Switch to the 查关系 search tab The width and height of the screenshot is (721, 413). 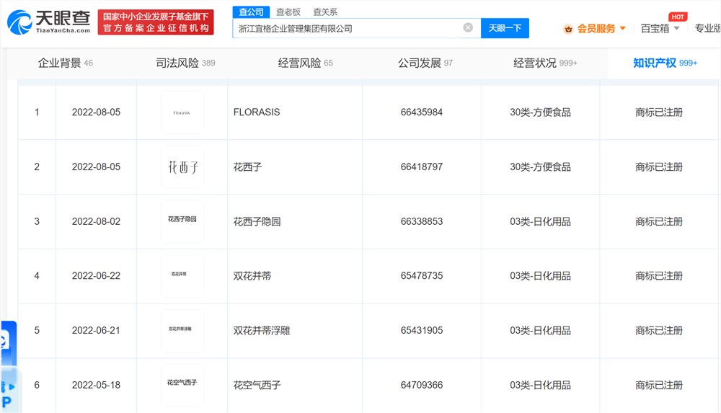point(324,12)
